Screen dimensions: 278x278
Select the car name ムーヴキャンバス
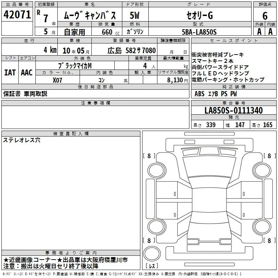pyautogui.click(x=90, y=15)
